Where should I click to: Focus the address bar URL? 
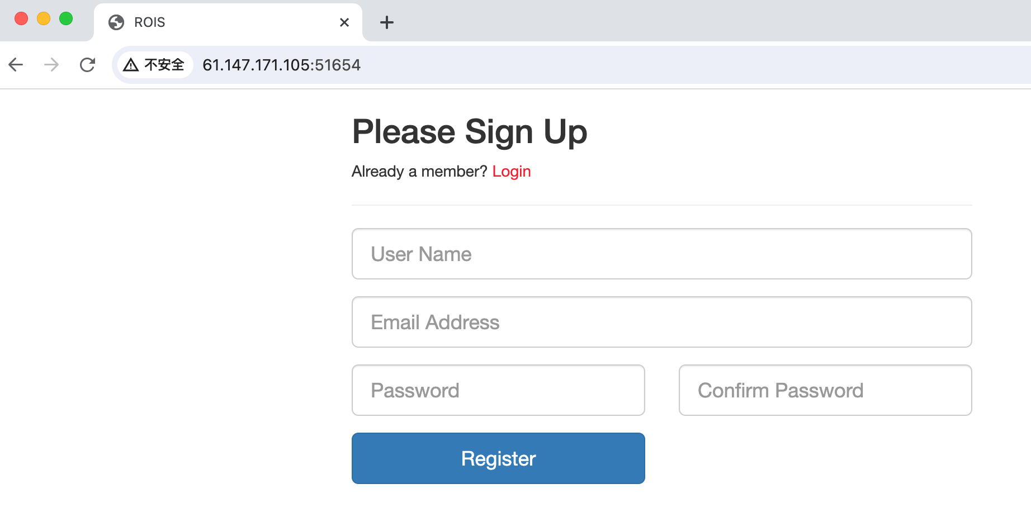(281, 65)
